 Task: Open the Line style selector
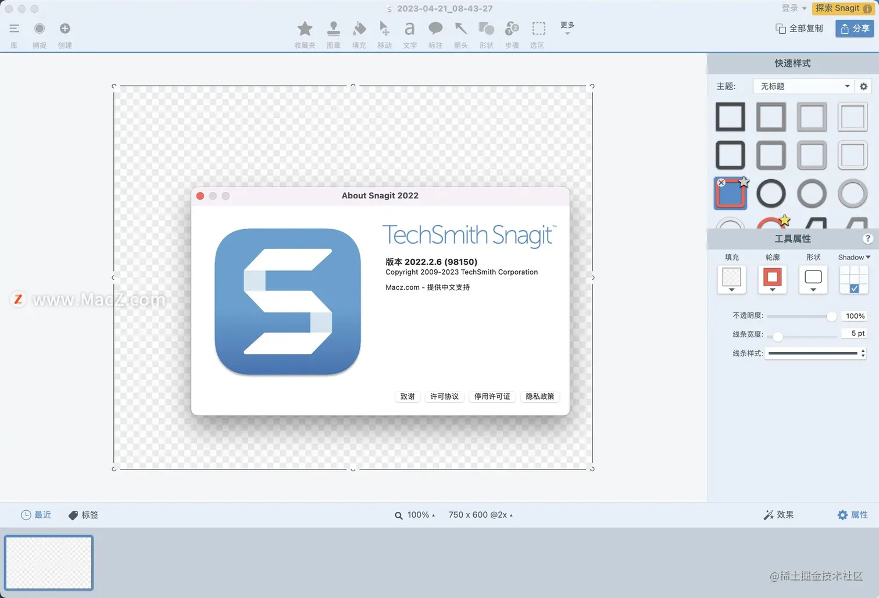click(816, 353)
